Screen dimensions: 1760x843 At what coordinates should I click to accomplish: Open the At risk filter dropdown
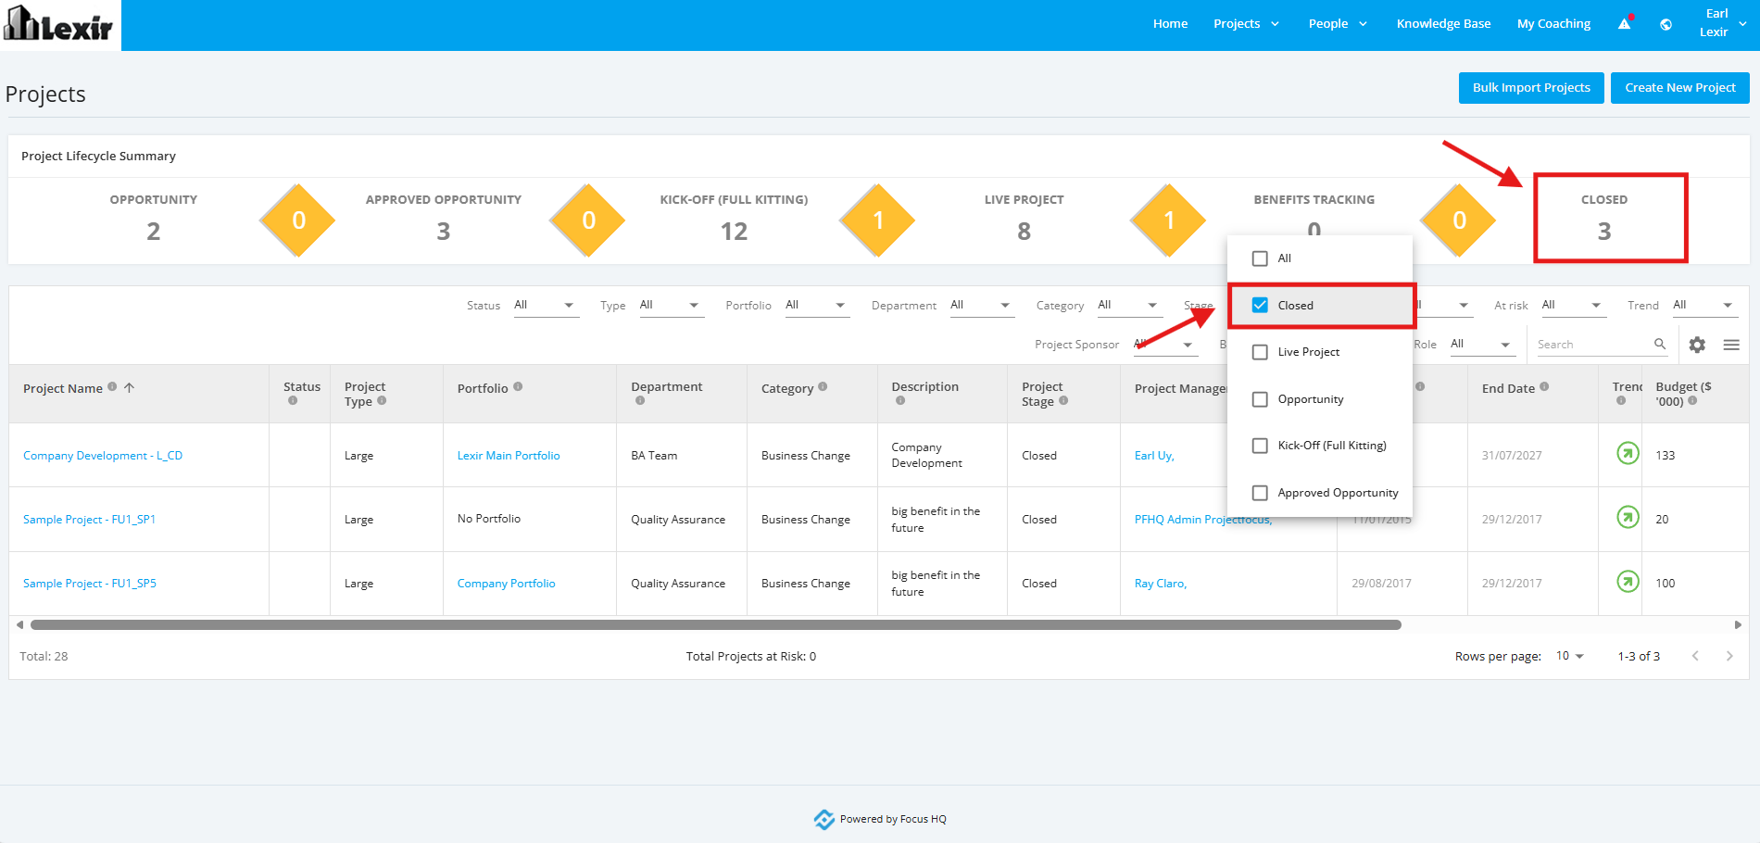click(x=1573, y=305)
